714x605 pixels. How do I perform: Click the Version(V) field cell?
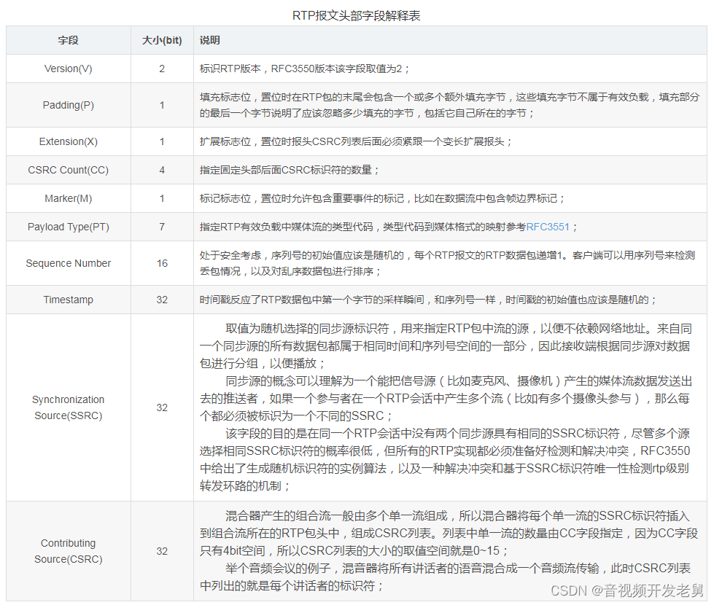[69, 69]
